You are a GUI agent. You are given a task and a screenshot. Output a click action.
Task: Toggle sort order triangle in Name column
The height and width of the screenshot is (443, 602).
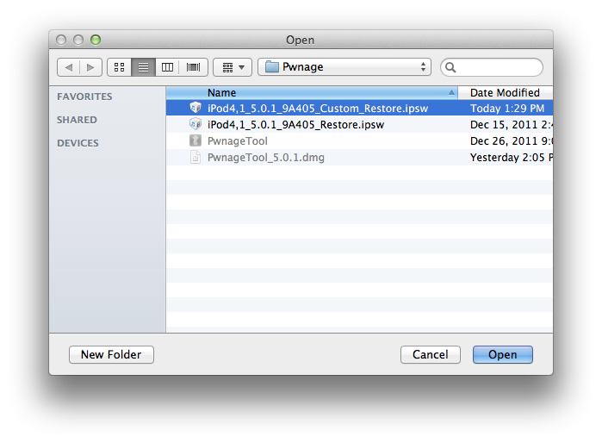(452, 92)
